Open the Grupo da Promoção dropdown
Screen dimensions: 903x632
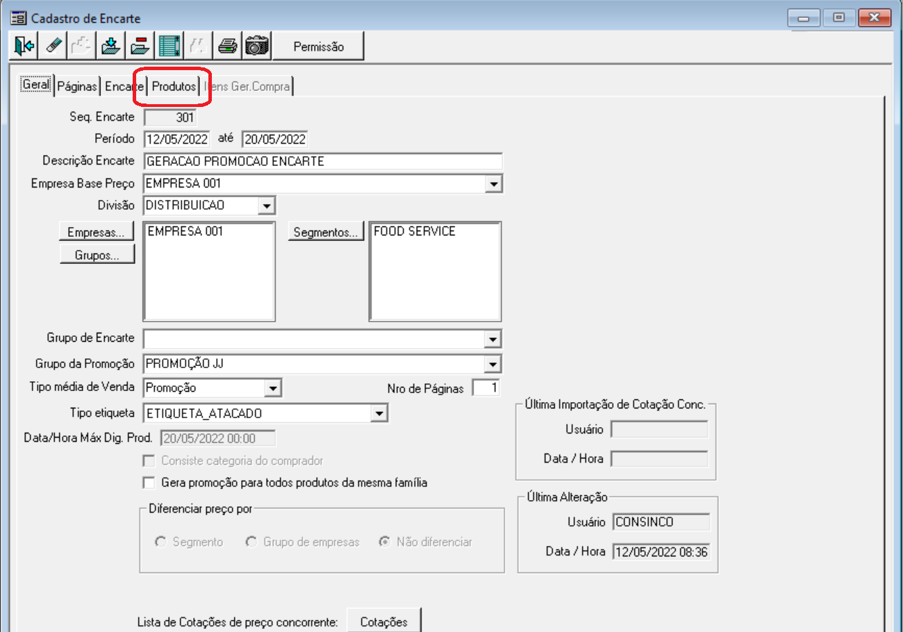[x=493, y=364]
